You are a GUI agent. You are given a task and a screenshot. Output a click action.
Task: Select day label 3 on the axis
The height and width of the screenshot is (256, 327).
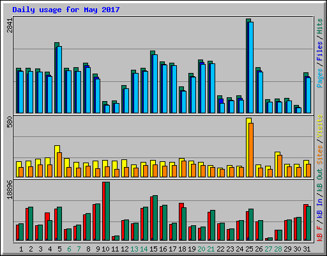40,249
